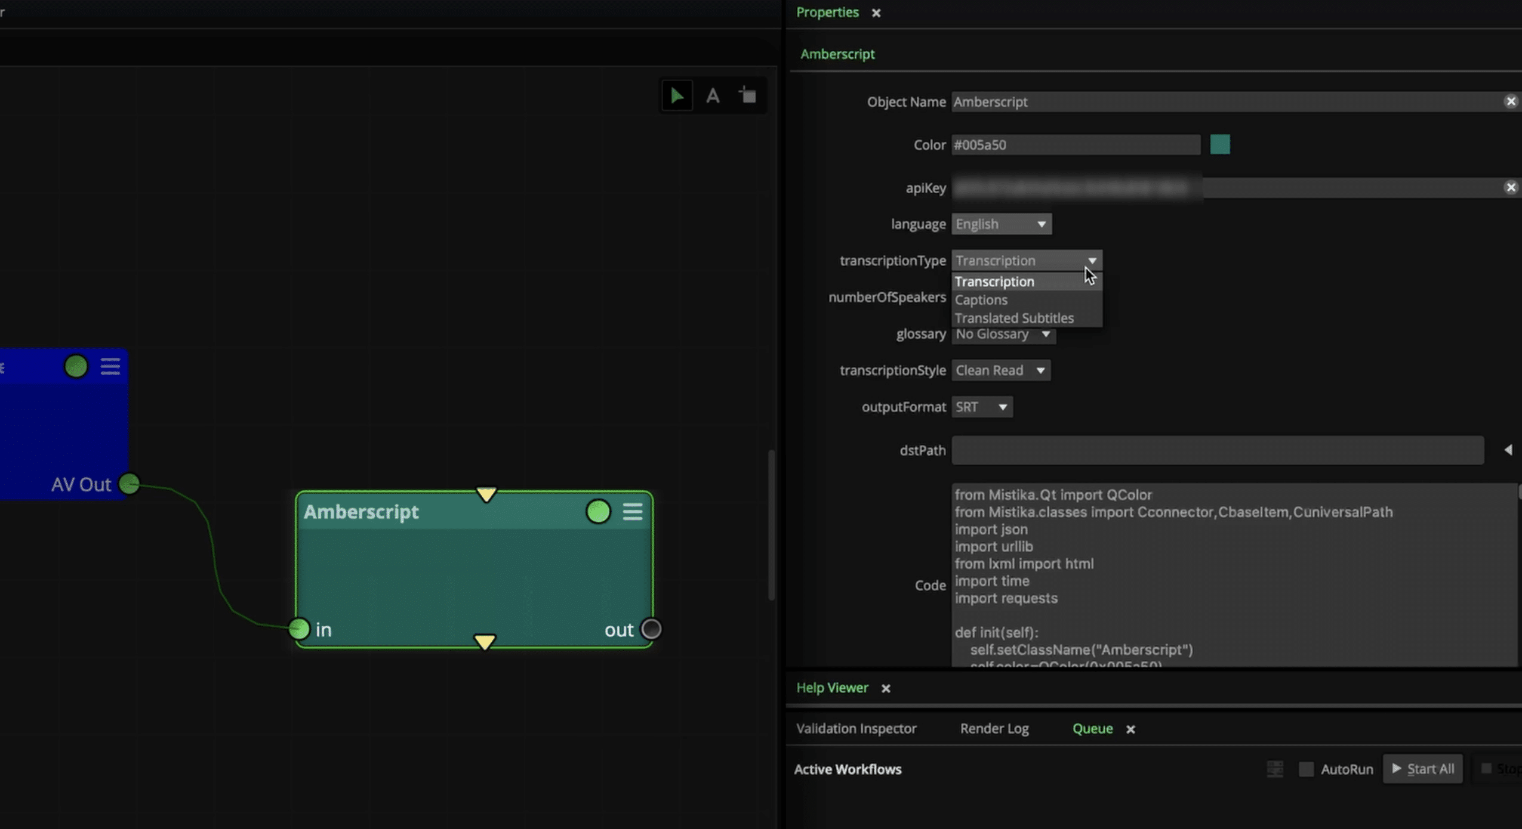The width and height of the screenshot is (1522, 829).
Task: Click the queue layout icon beside AutoRun
Action: 1275,769
